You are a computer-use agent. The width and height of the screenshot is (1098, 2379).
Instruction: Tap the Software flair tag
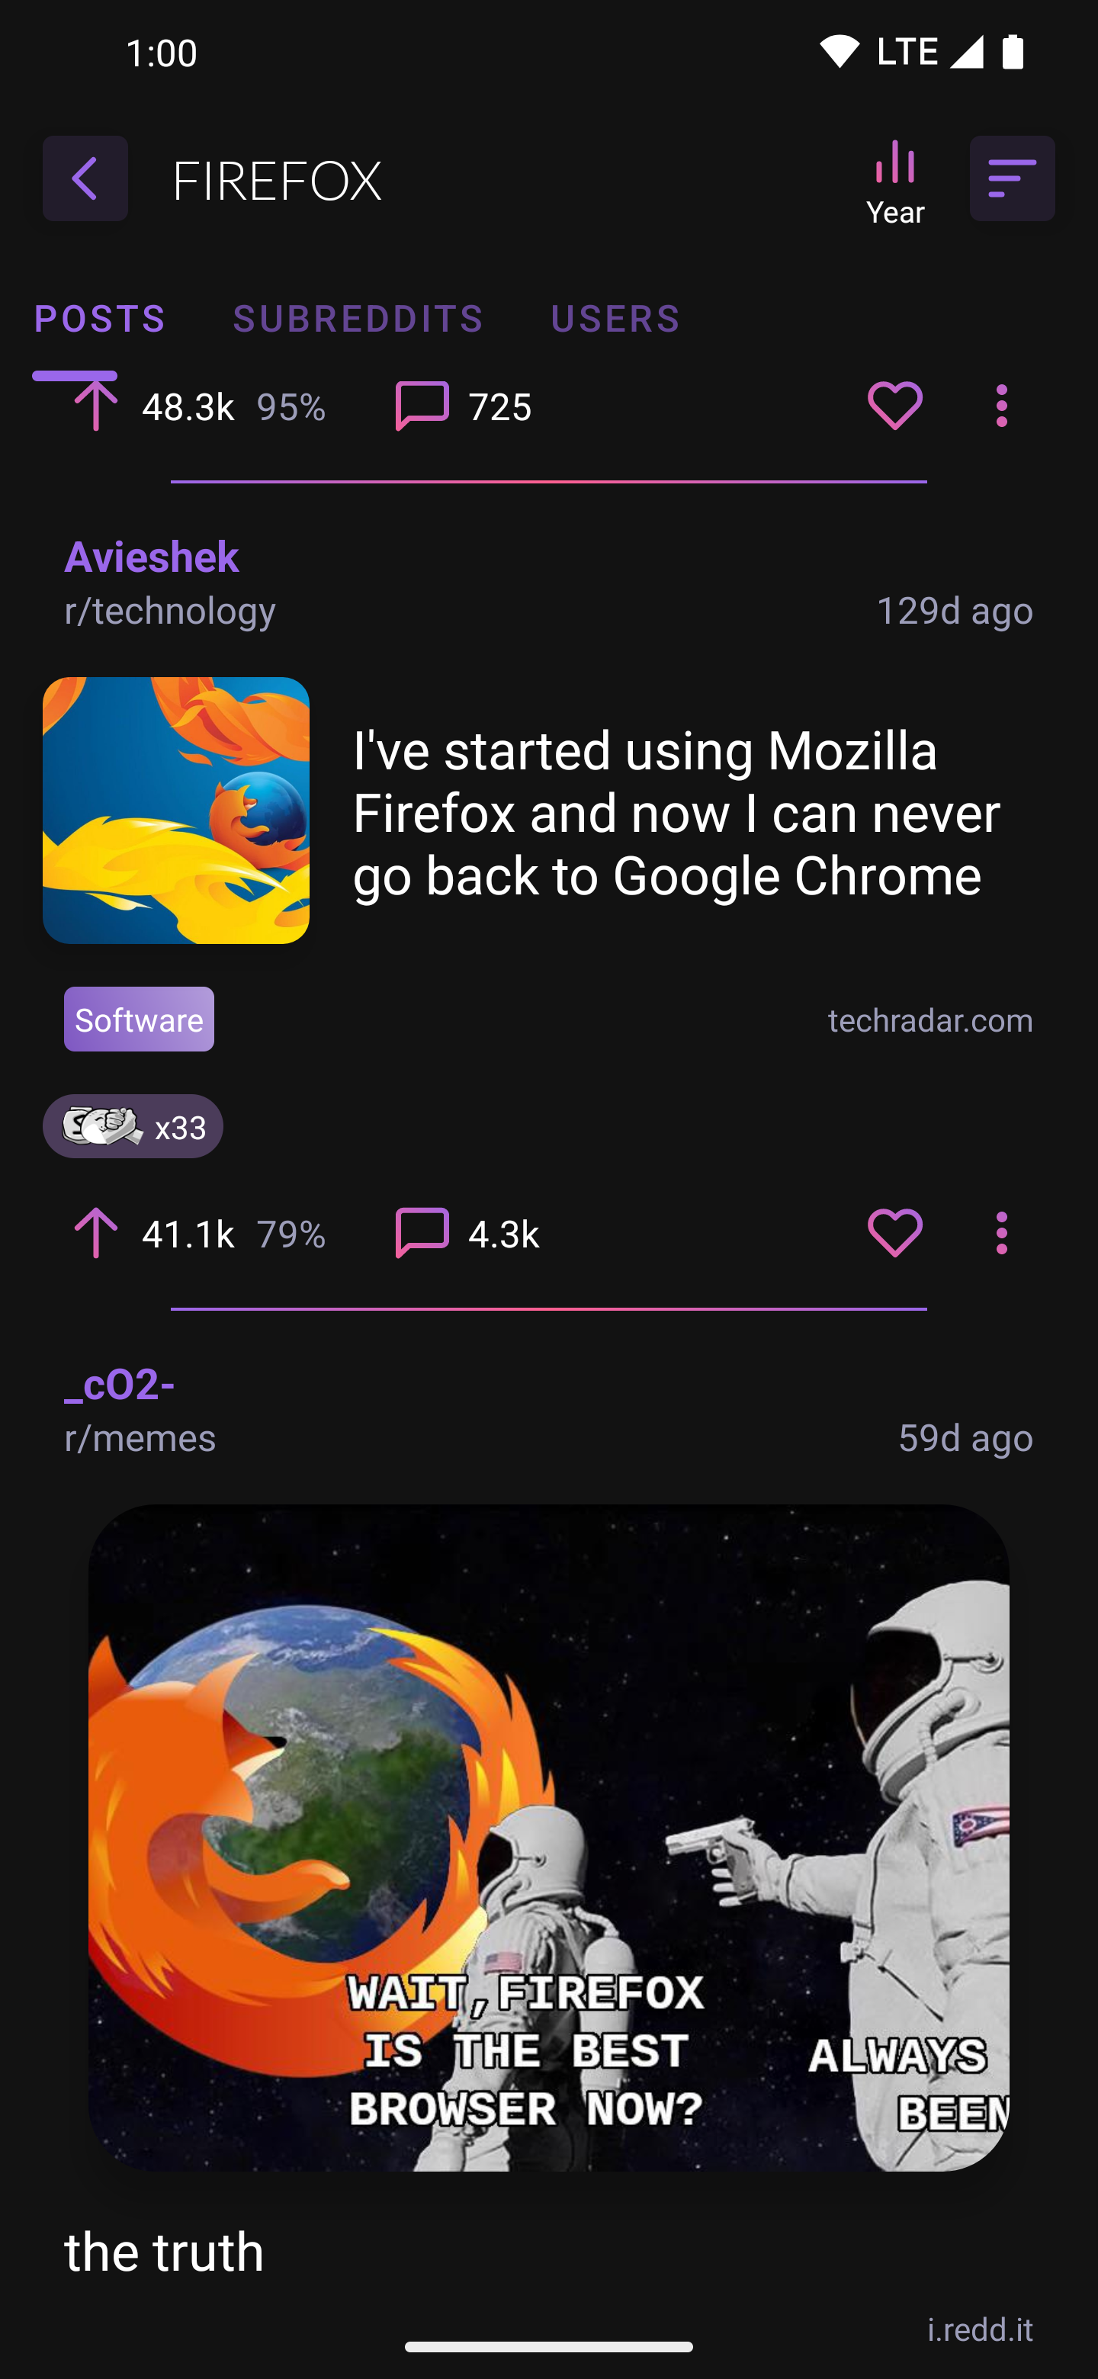139,1019
